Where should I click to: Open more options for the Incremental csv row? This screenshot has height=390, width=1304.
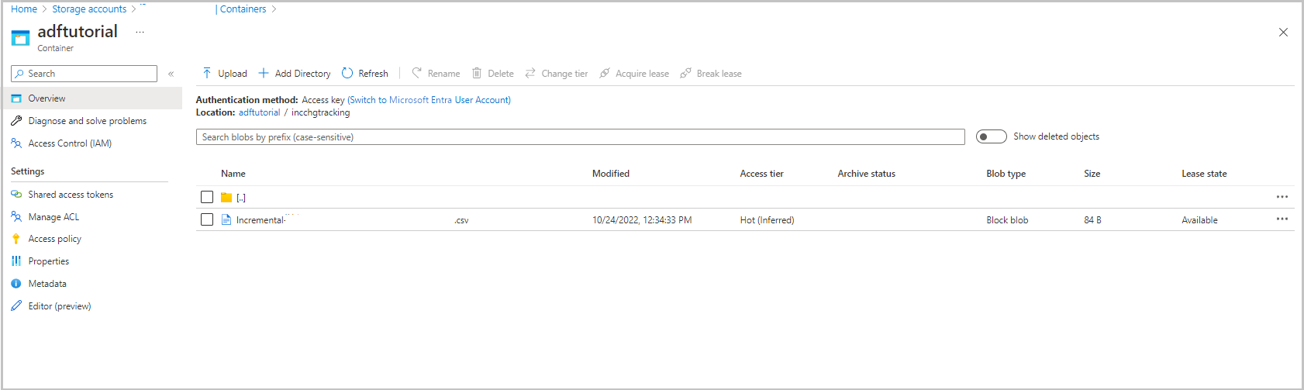1282,219
